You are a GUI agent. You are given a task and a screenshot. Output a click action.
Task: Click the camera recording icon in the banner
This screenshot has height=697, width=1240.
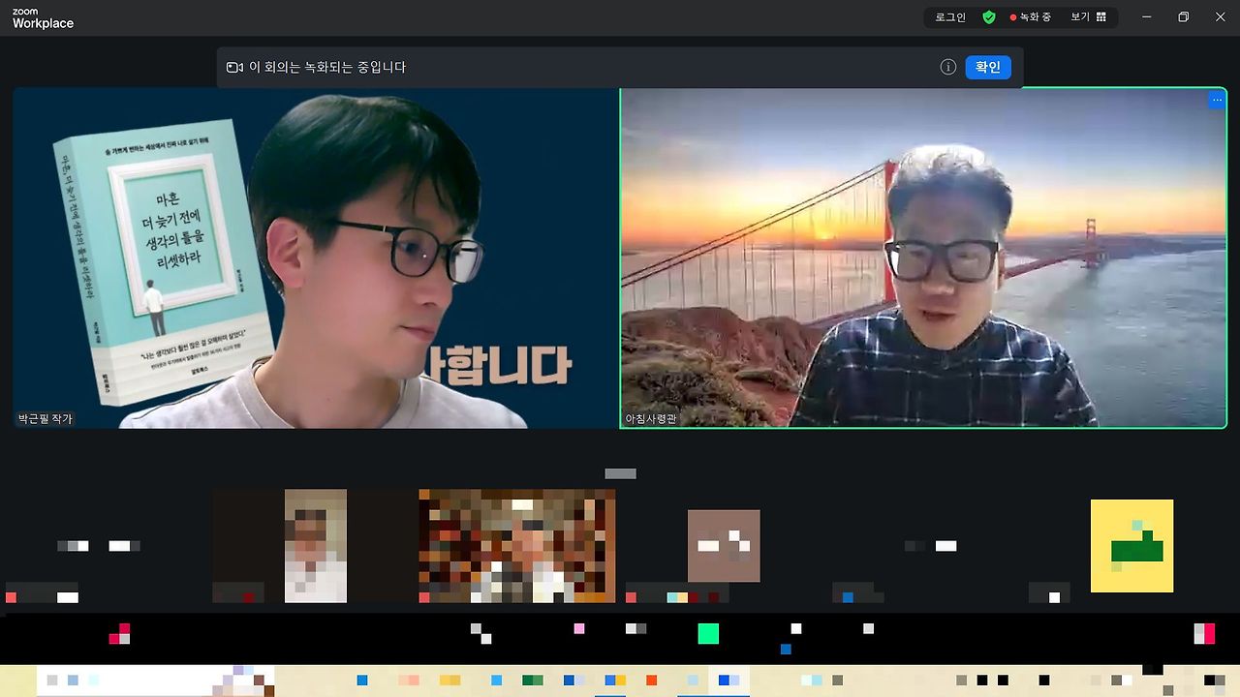click(x=234, y=67)
